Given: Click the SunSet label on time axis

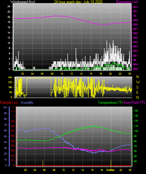Looking at the screenshot, I should pos(110,170).
